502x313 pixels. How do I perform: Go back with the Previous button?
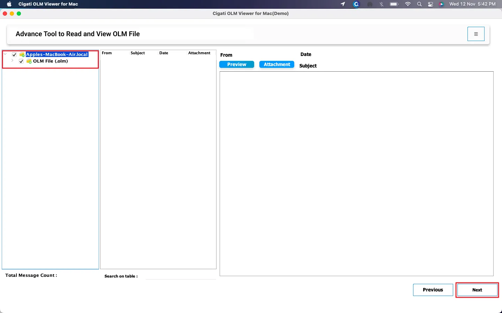(x=433, y=290)
